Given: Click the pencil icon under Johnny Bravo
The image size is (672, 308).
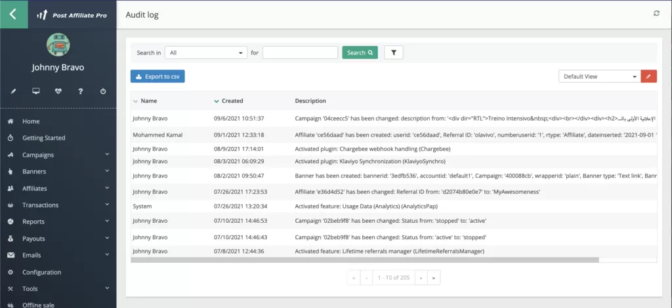Looking at the screenshot, I should coord(13,91).
